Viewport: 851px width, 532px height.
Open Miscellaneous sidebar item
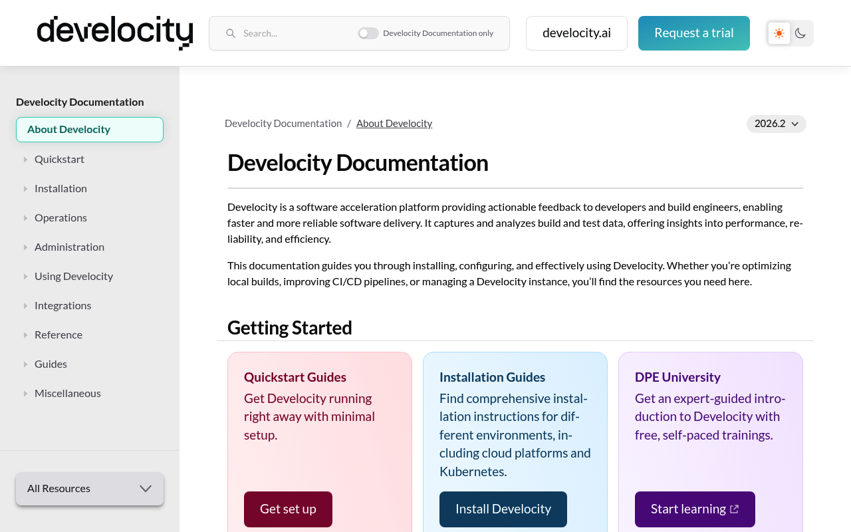coord(68,393)
